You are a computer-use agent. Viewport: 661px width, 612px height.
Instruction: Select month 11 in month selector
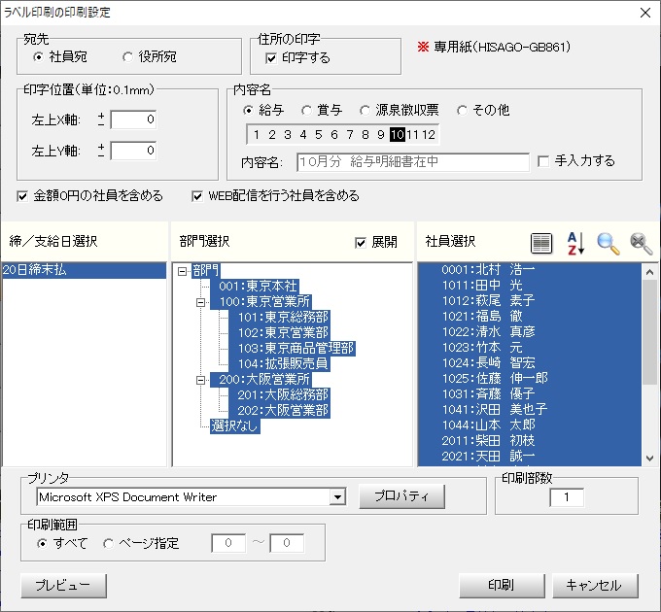(413, 135)
